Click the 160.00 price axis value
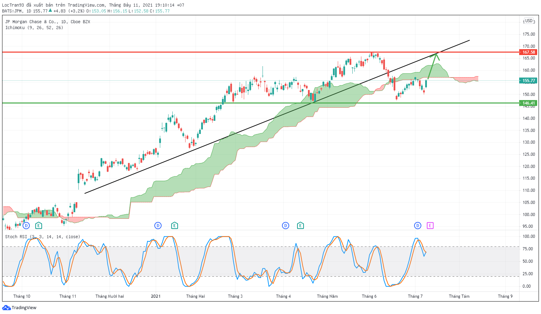The image size is (541, 314). click(x=529, y=70)
